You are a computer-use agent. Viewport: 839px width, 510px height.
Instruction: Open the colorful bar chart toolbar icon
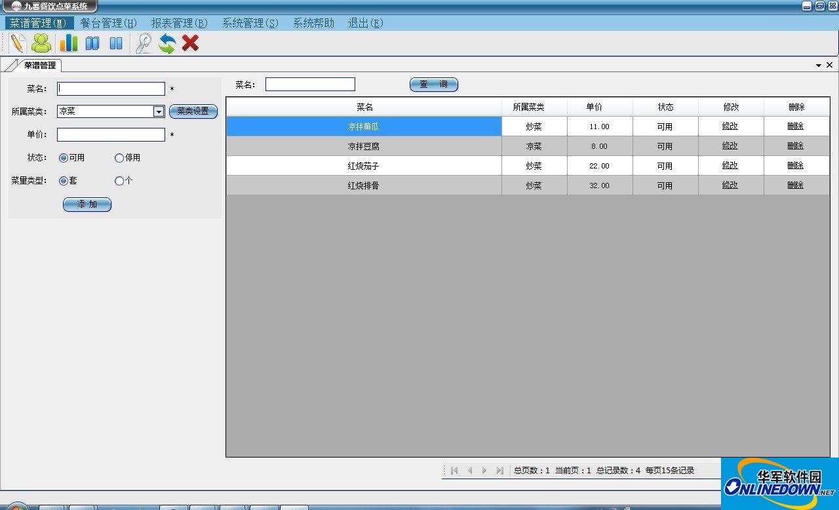(68, 43)
